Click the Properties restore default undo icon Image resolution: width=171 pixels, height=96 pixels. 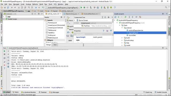107,31
